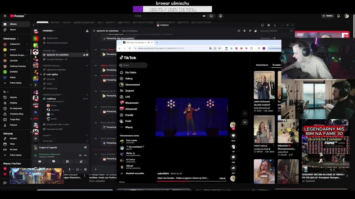Like the TikTok video with heart icon
355x199 pixels.
coord(233,135)
